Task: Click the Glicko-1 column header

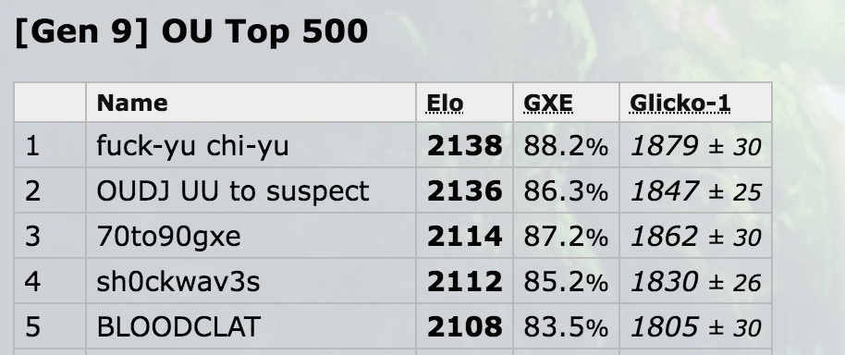Action: tap(680, 103)
